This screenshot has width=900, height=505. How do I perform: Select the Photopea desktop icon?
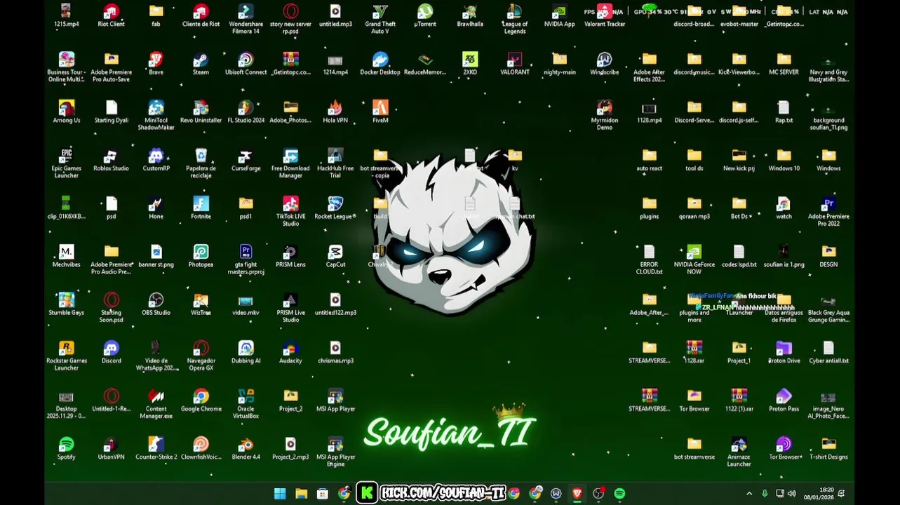click(x=201, y=256)
